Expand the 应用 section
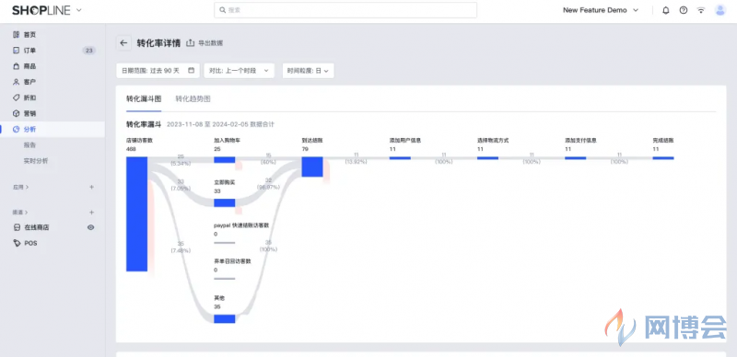The height and width of the screenshot is (357, 737). tap(20, 187)
